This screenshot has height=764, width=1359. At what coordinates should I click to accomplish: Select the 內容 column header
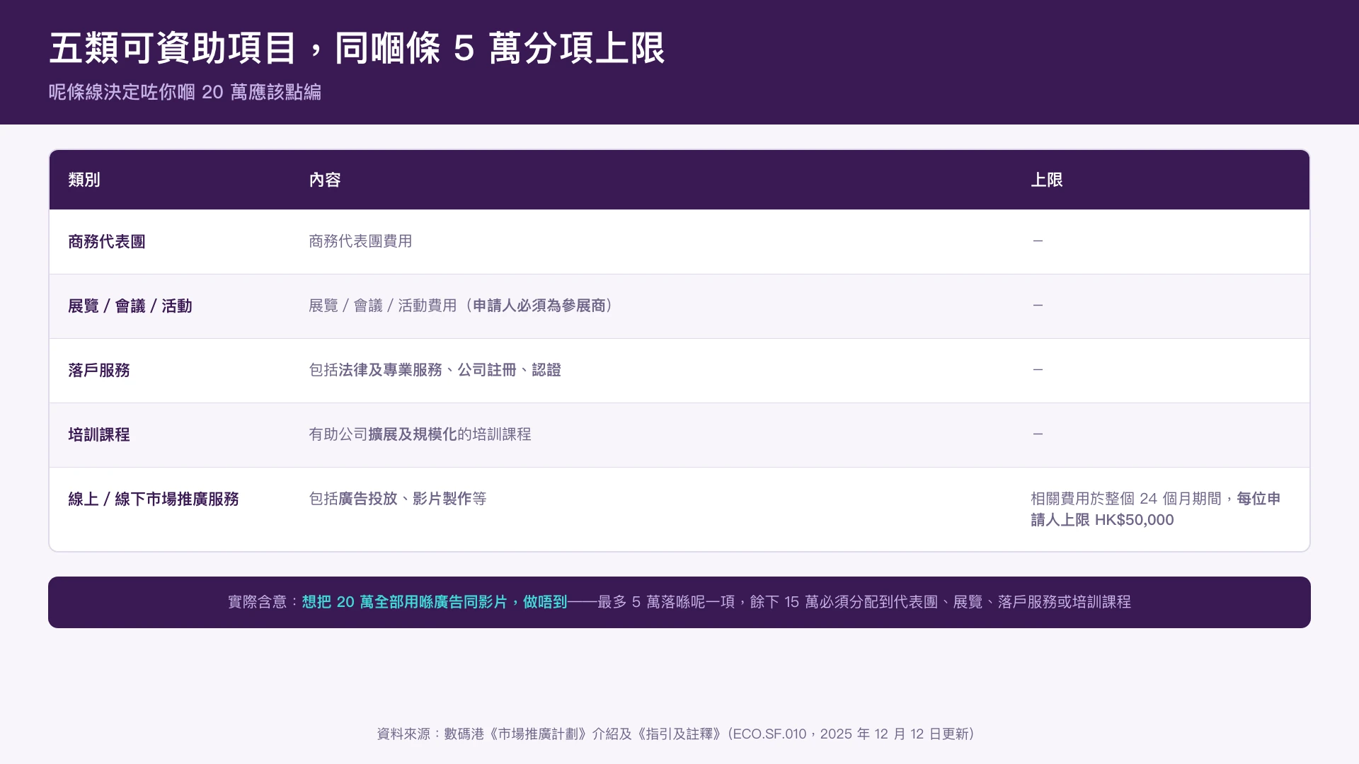pyautogui.click(x=325, y=180)
